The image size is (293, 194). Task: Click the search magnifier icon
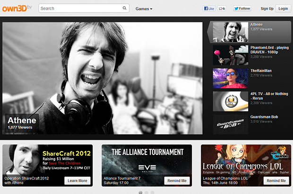[124, 8]
